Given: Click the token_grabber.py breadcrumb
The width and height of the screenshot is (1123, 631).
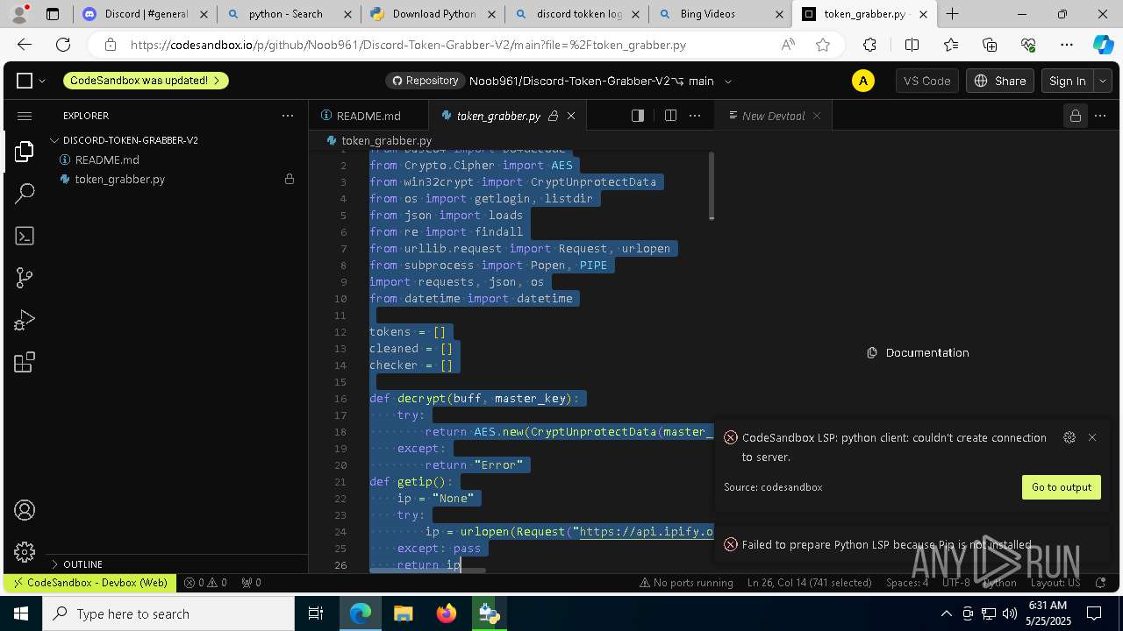Looking at the screenshot, I should (x=379, y=140).
